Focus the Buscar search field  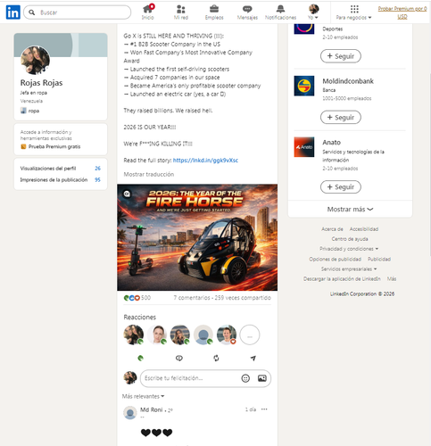(x=78, y=12)
